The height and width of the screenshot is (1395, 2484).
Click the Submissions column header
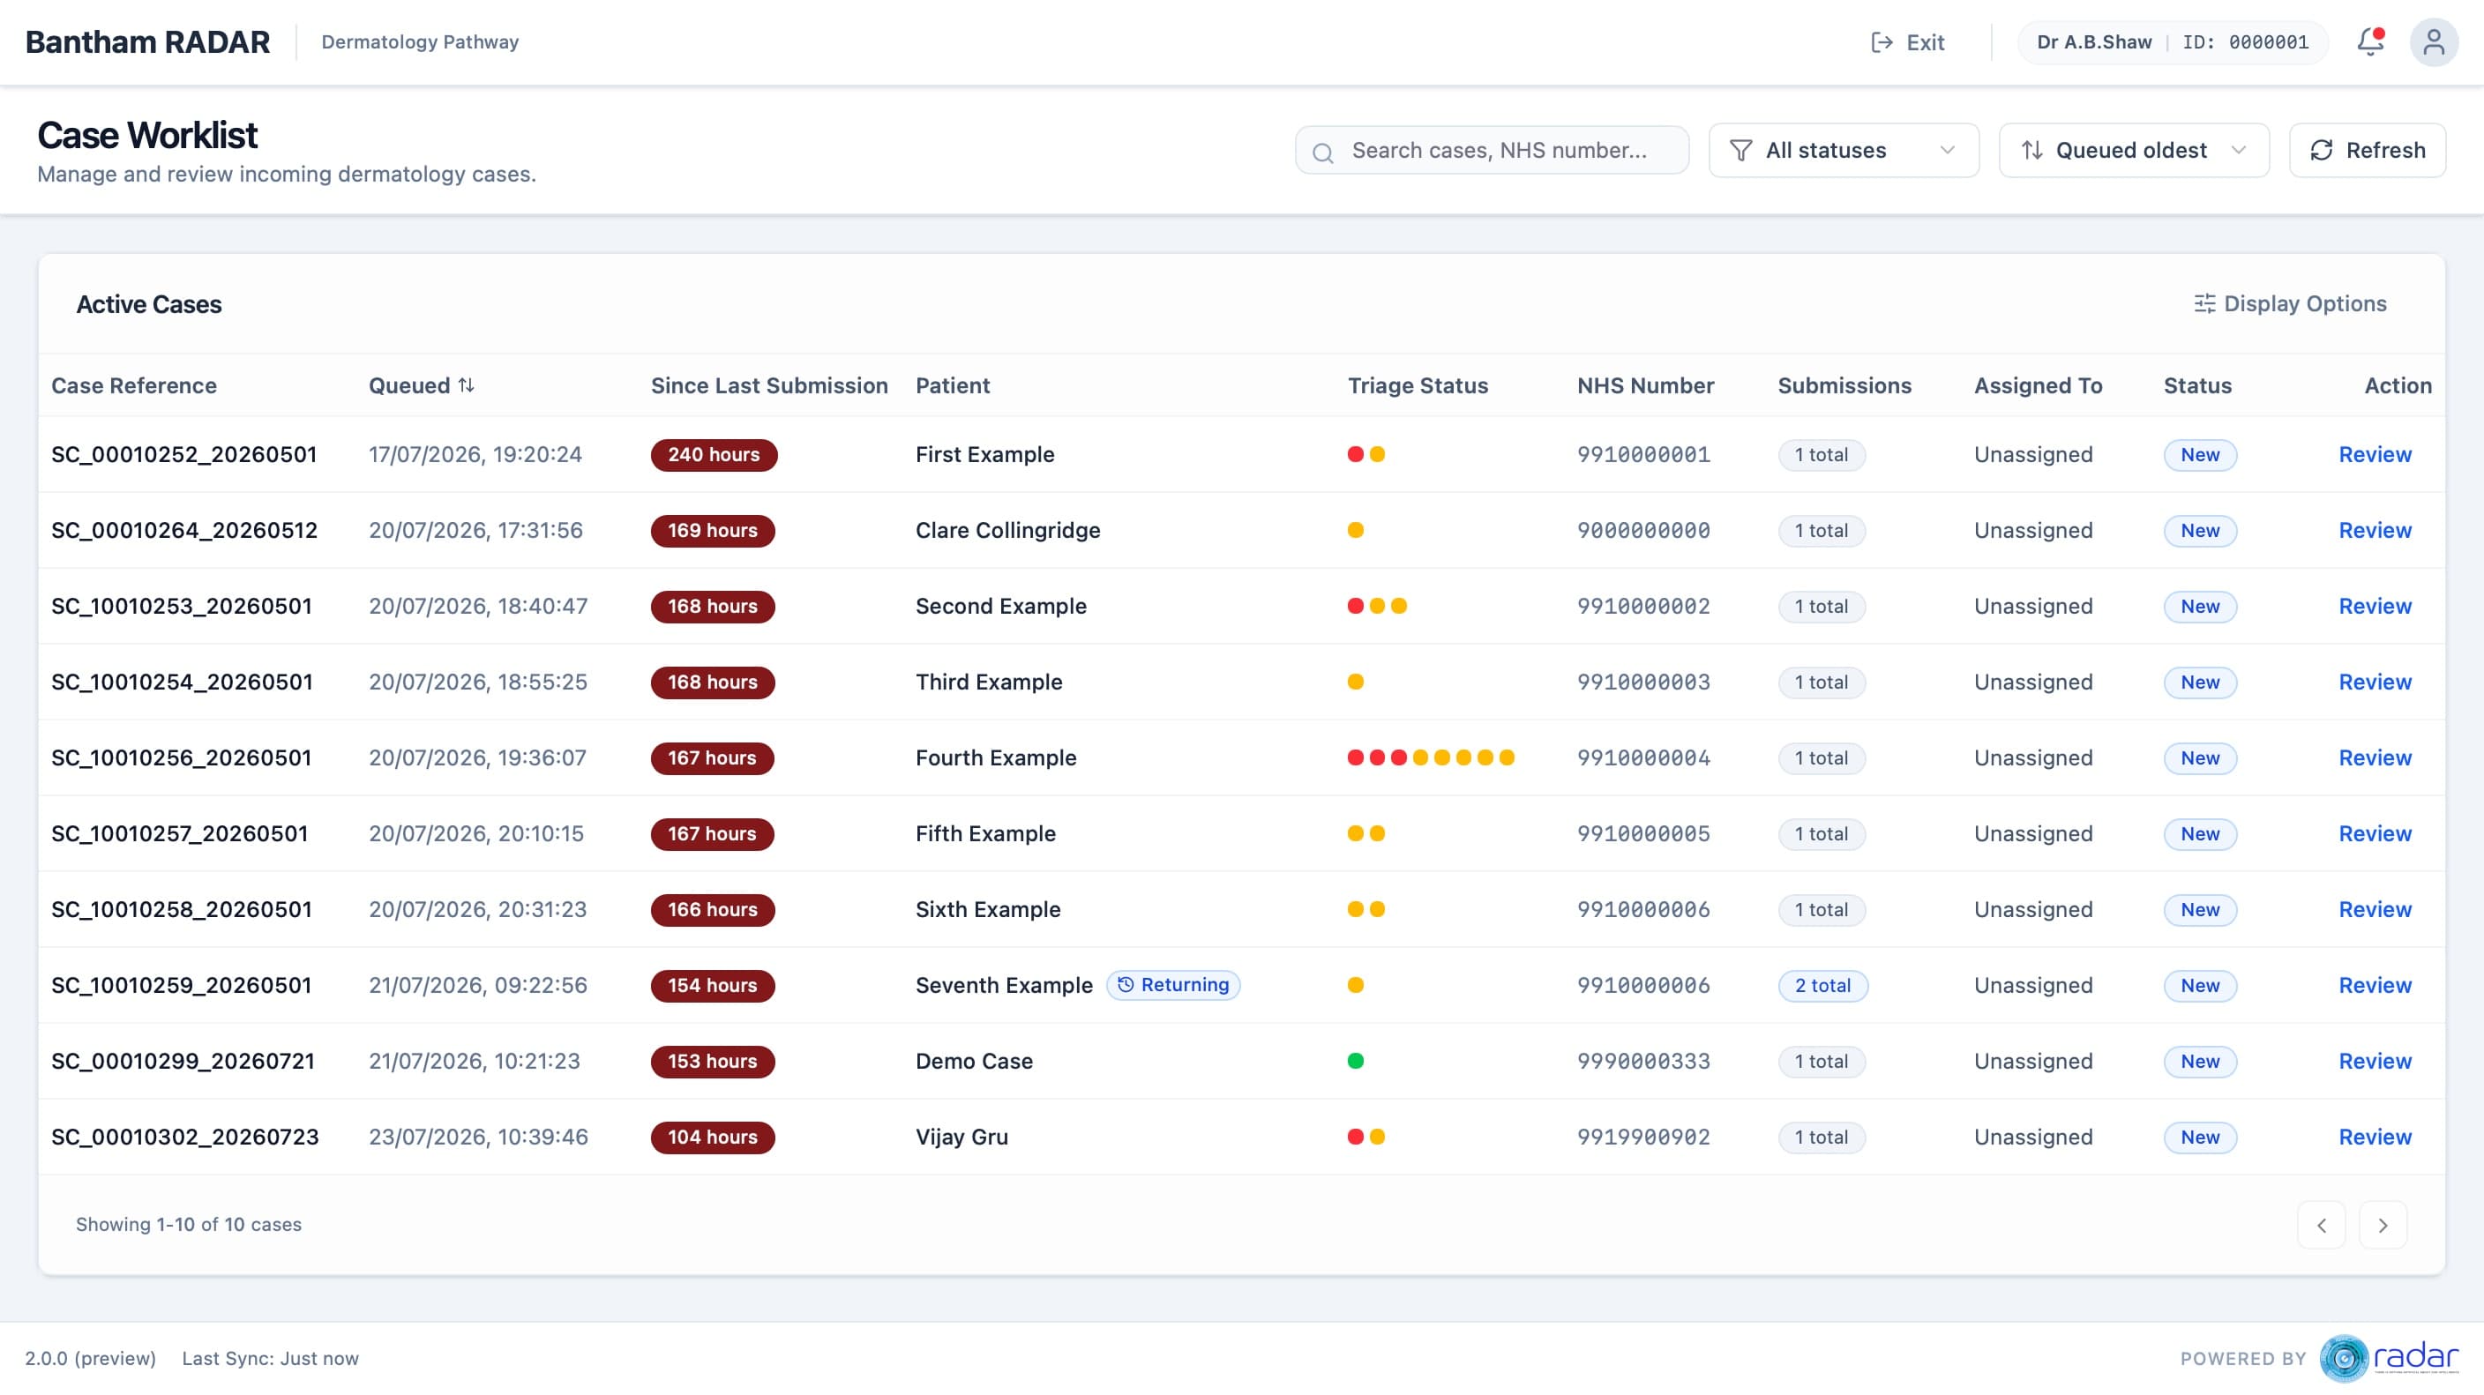click(1844, 385)
